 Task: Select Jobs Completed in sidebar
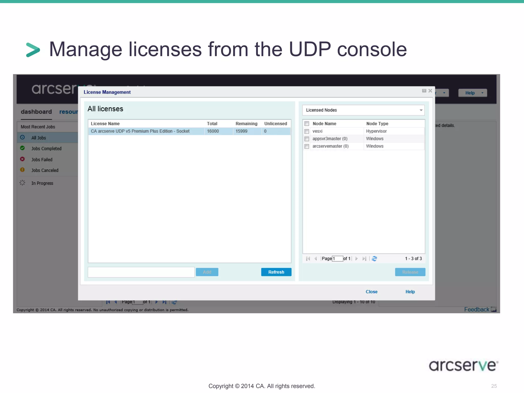(x=46, y=149)
